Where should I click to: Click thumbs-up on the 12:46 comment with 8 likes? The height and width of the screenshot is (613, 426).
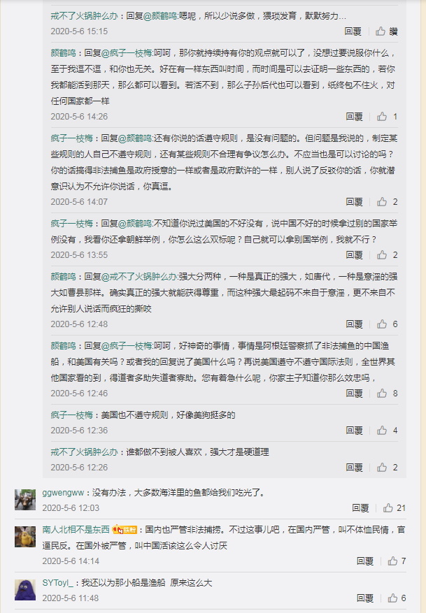point(382,394)
